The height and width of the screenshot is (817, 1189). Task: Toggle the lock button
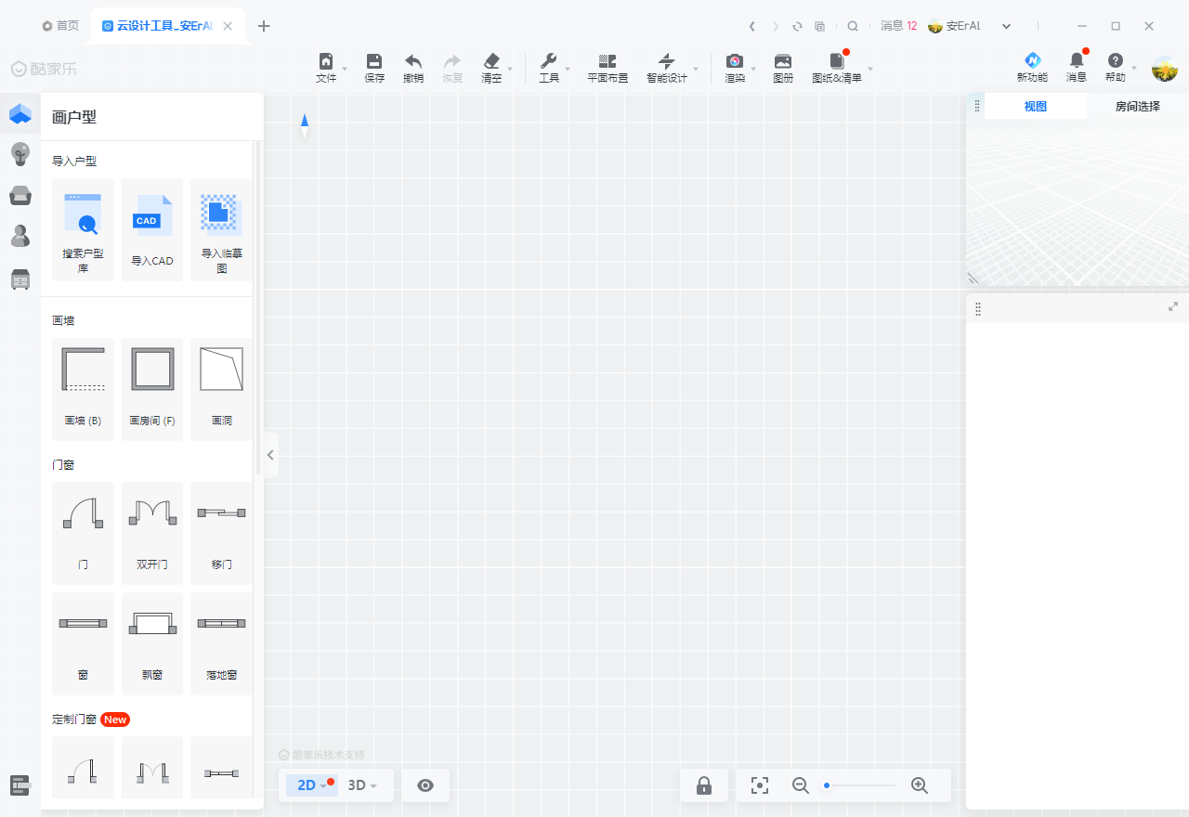(704, 785)
